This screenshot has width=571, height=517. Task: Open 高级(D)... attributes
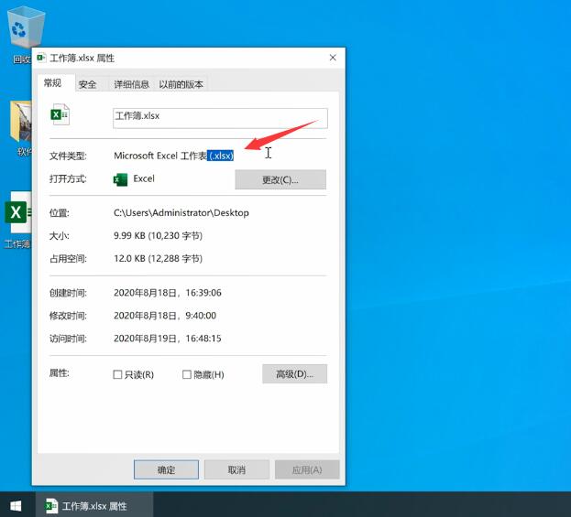coord(294,373)
